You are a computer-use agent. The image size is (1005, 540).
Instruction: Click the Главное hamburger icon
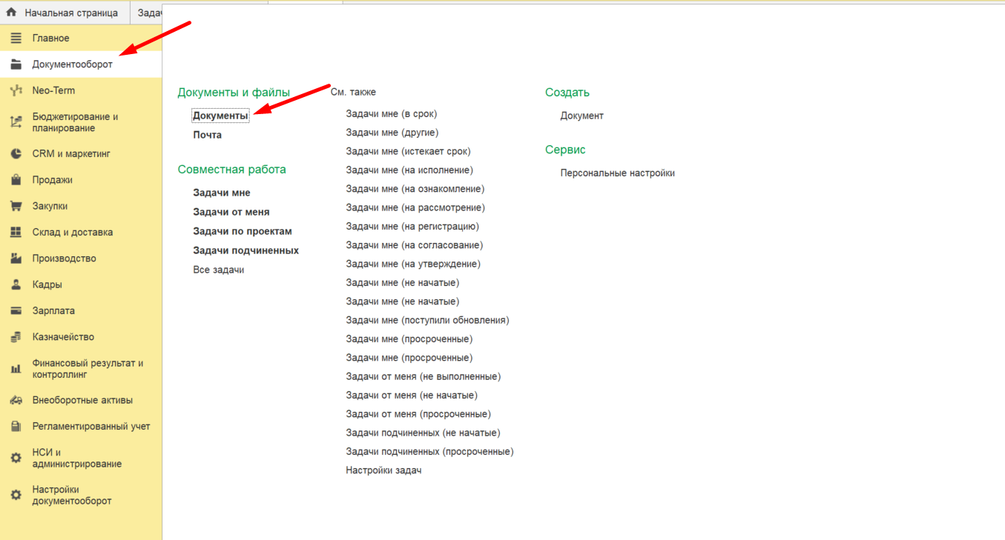pyautogui.click(x=16, y=38)
